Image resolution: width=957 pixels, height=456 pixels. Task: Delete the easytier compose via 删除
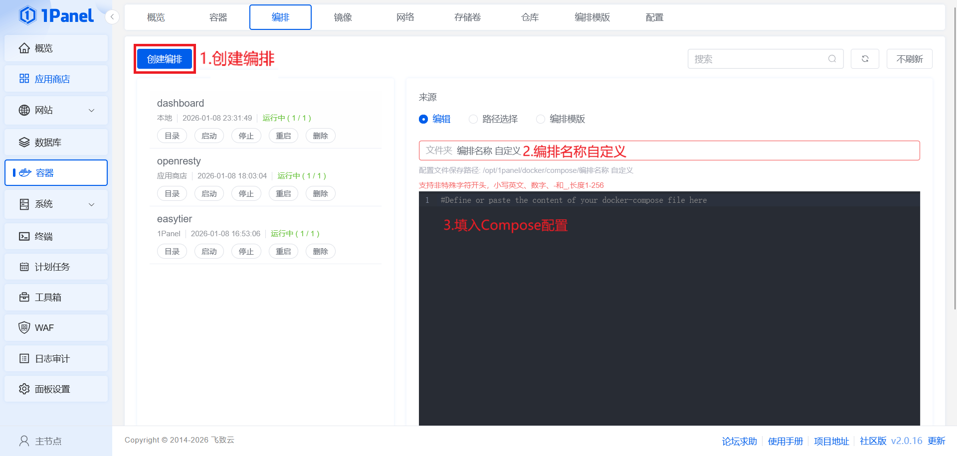click(320, 251)
